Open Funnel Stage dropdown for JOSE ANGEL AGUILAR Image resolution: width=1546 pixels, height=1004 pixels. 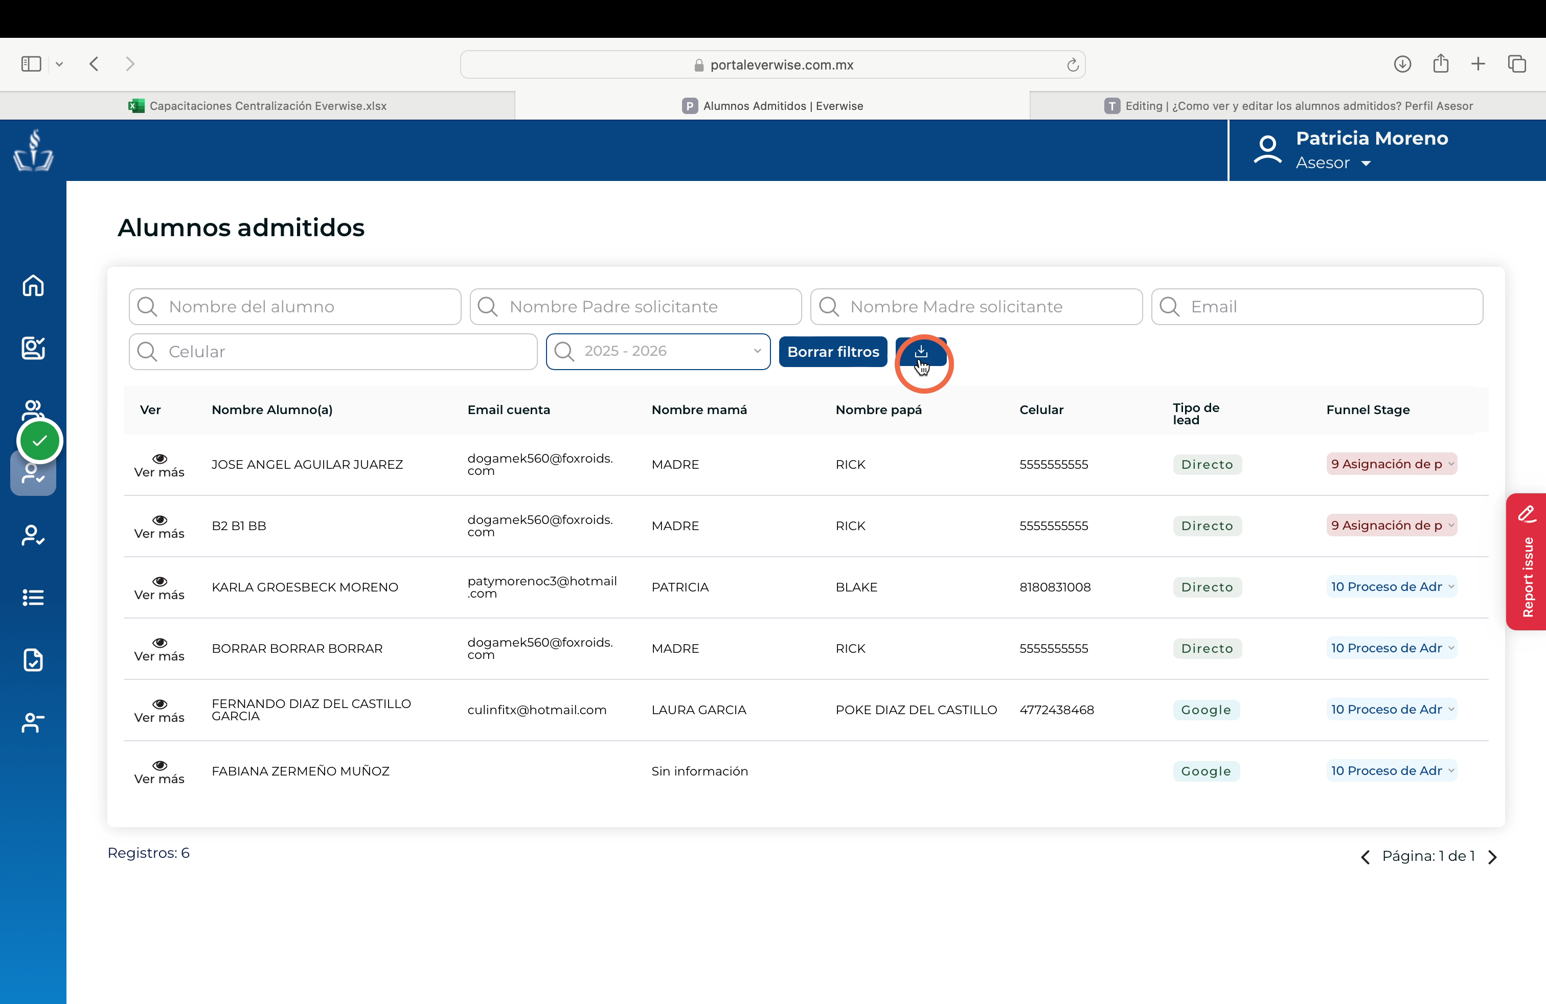tap(1392, 464)
